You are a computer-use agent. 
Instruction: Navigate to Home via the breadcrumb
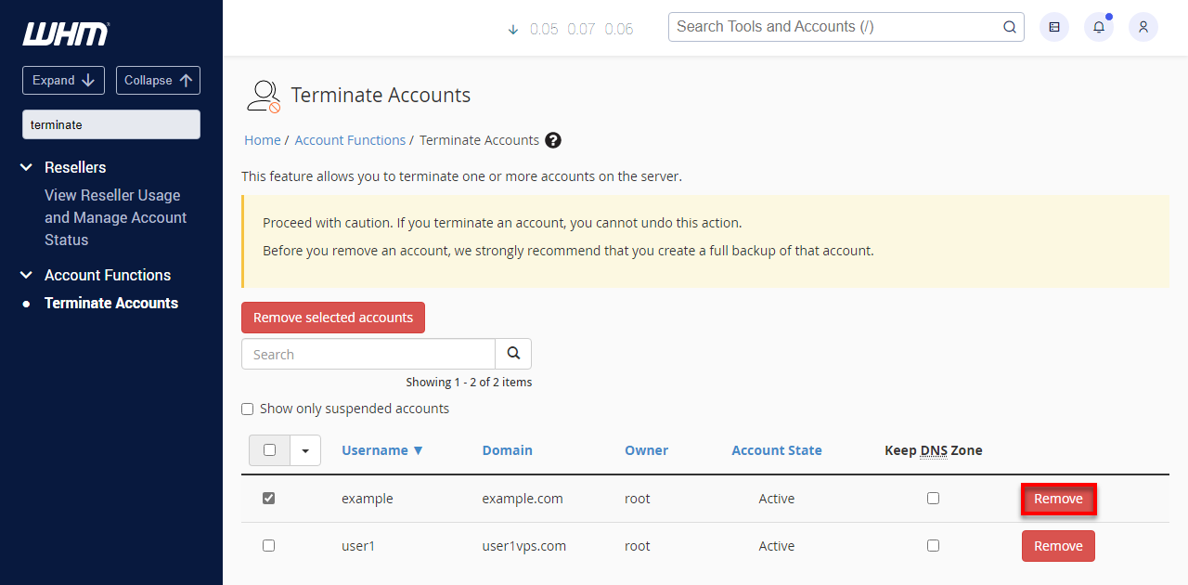coord(262,139)
